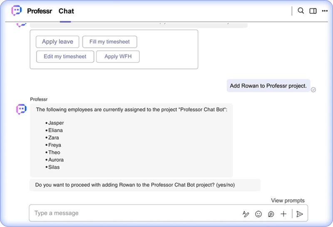Viewport: 333px width, 227px height.
Task: Click the plus icon for attachments
Action: click(283, 214)
